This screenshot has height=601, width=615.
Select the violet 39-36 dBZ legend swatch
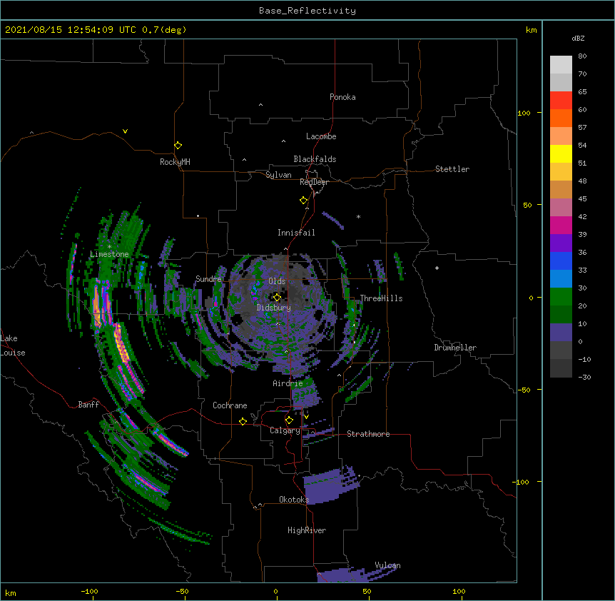[x=561, y=243]
